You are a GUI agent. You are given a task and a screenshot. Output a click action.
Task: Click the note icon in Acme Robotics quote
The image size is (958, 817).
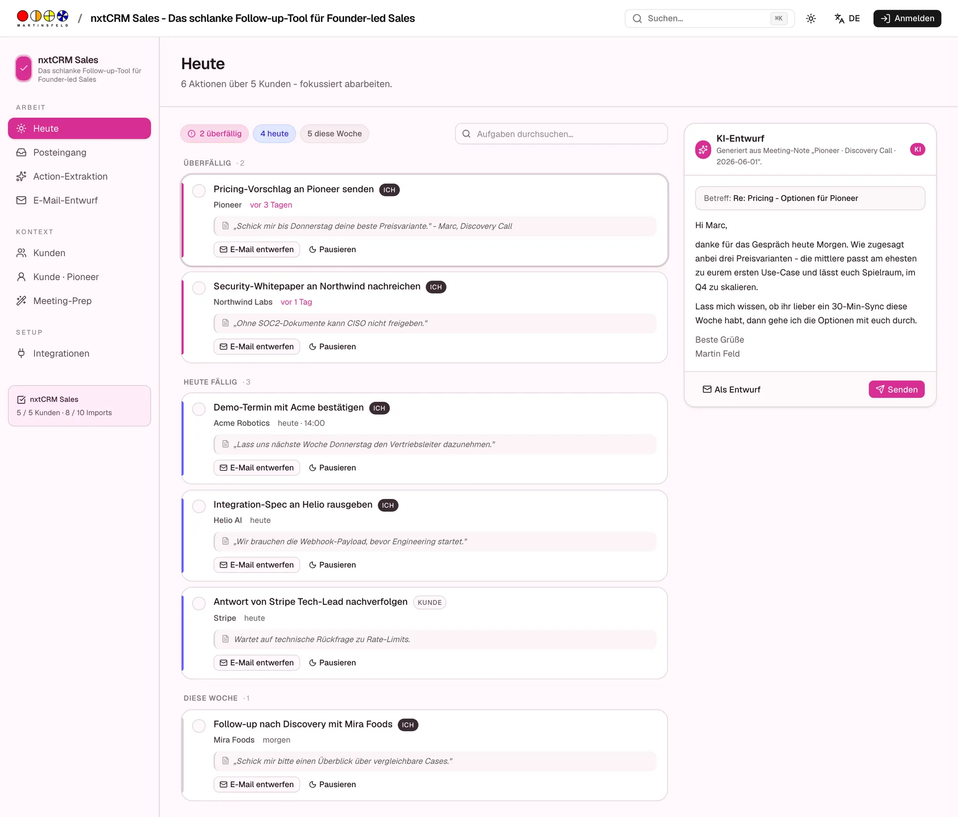(x=226, y=444)
